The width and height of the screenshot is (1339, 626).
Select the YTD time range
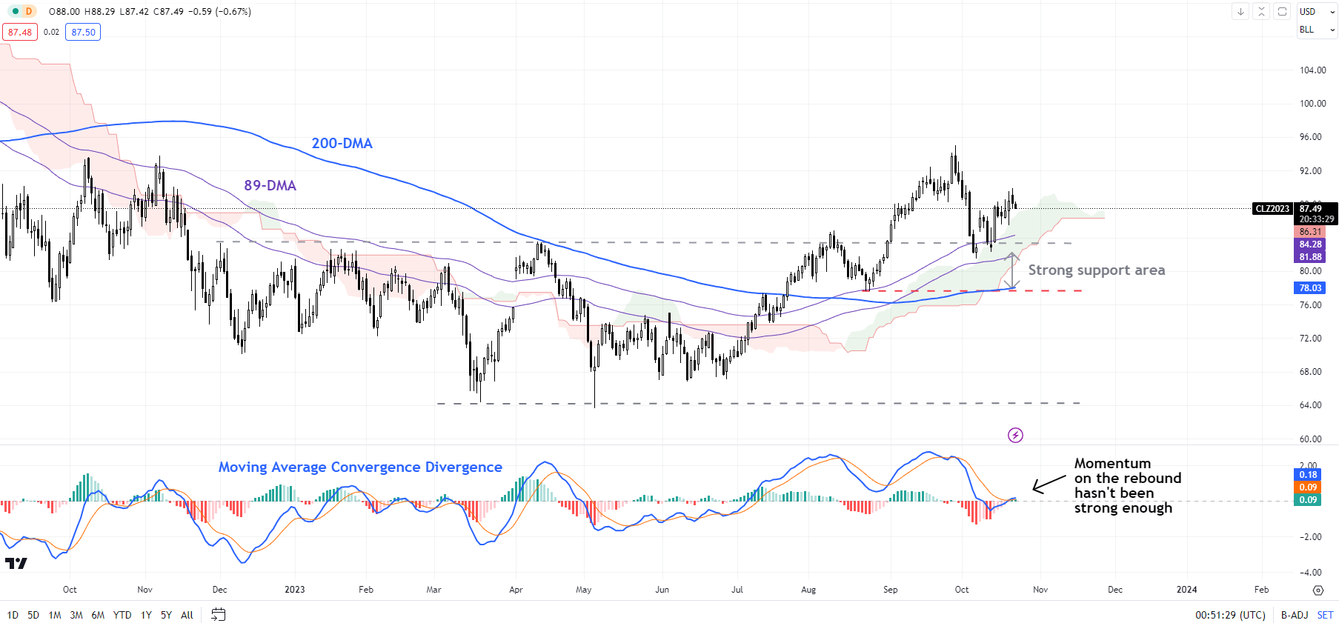point(122,615)
